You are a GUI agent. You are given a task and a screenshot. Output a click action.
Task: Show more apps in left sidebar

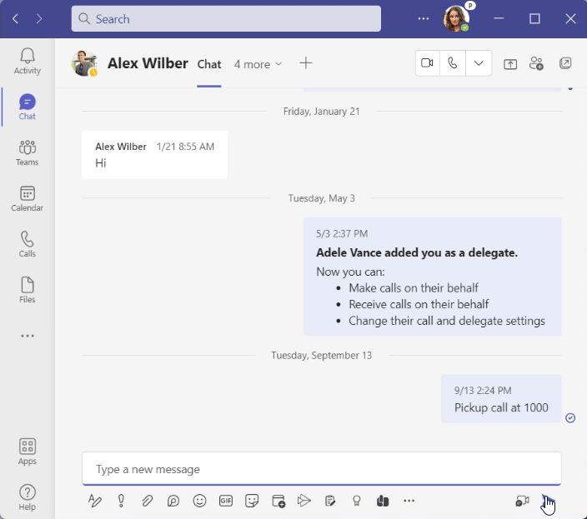tap(28, 336)
